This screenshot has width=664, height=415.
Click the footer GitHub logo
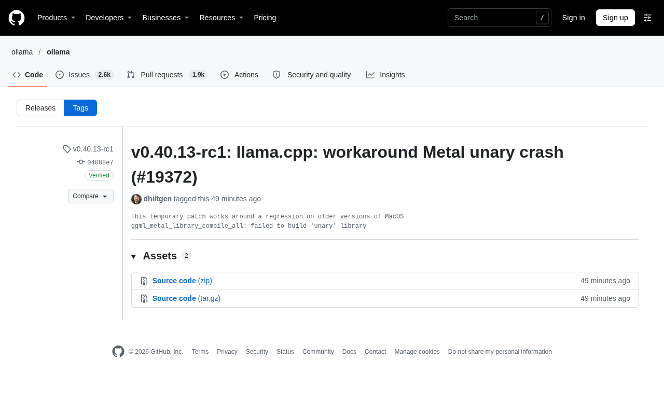[x=118, y=352]
